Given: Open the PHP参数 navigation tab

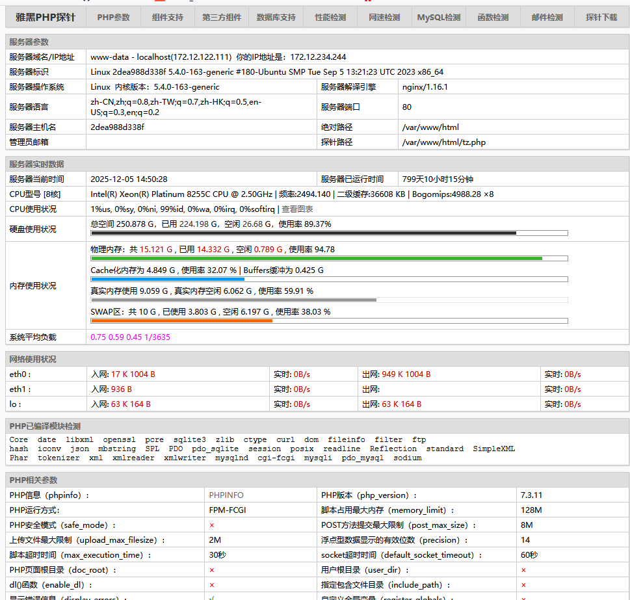Looking at the screenshot, I should tap(114, 18).
